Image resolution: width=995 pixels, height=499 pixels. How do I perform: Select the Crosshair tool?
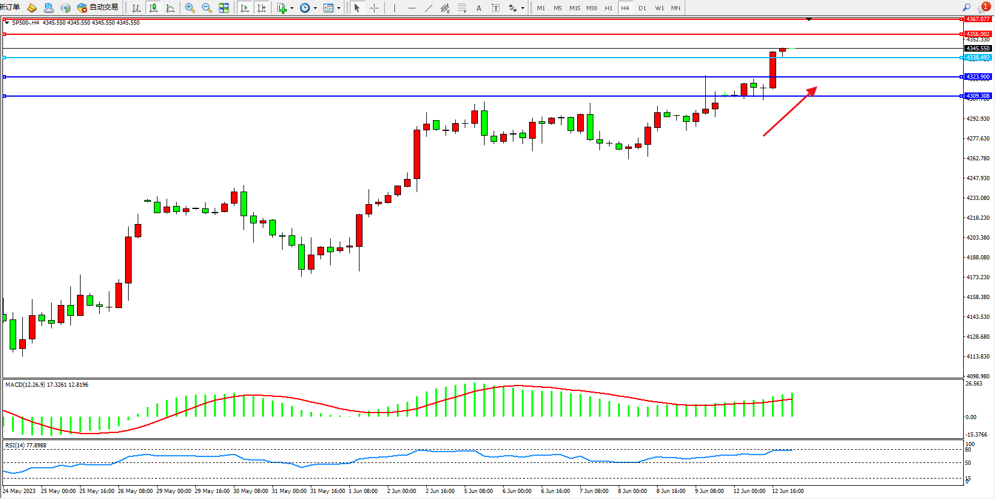[374, 8]
